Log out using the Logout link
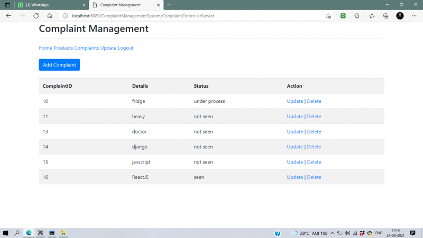Screen dimensions: 423x238 (125, 48)
